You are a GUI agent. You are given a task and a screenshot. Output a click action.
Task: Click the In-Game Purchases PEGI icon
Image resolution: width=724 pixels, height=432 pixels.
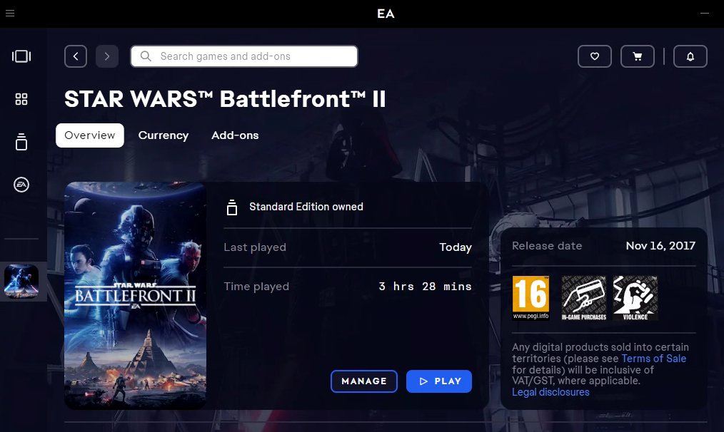pos(583,298)
